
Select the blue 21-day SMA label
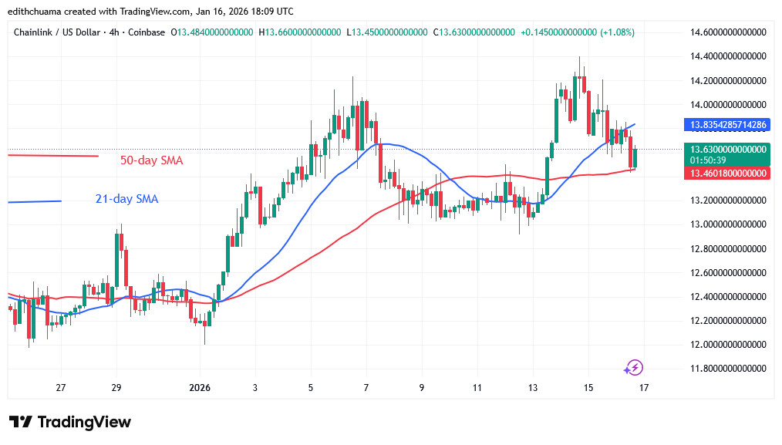click(126, 198)
